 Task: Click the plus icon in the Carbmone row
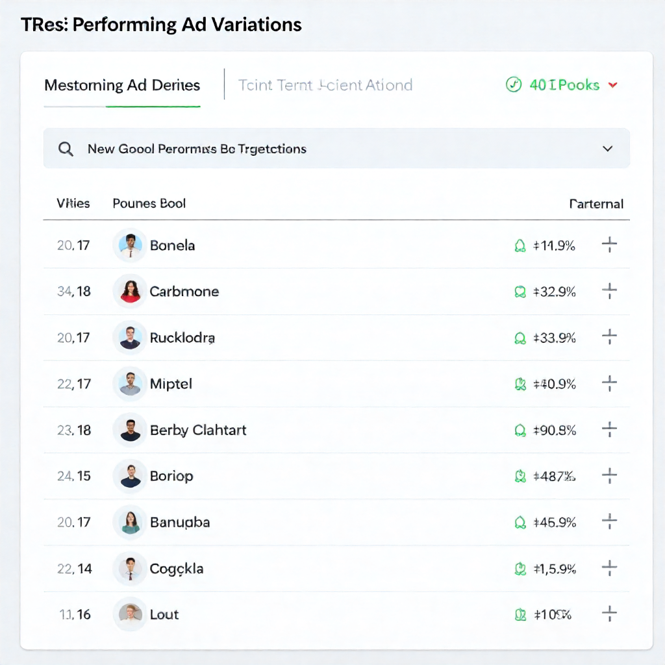609,291
